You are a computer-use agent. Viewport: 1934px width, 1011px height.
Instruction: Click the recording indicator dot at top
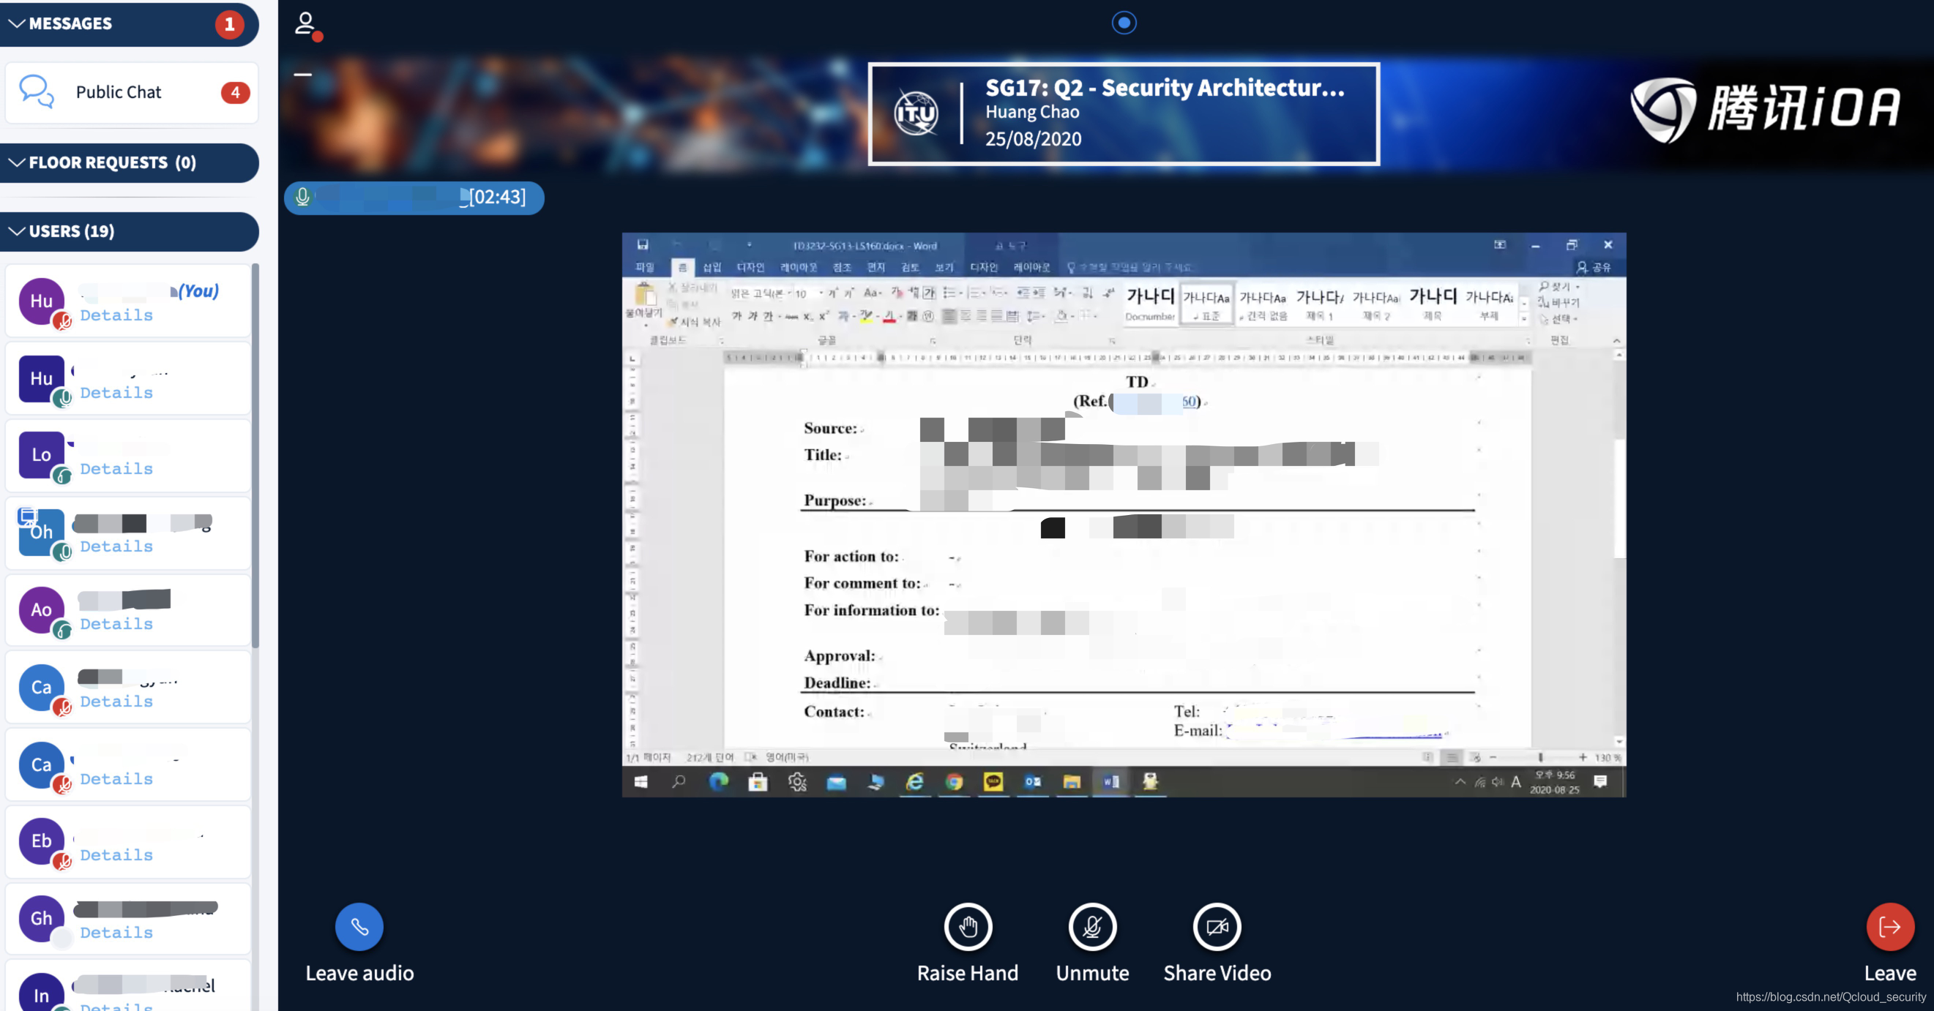1123,23
